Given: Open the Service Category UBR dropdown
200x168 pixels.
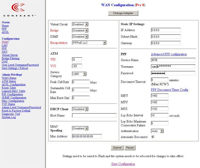Looking at the screenshot, I should [x=79, y=74].
